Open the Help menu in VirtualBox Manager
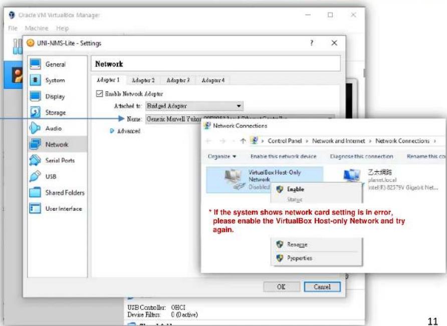The height and width of the screenshot is (326, 447). [x=62, y=28]
